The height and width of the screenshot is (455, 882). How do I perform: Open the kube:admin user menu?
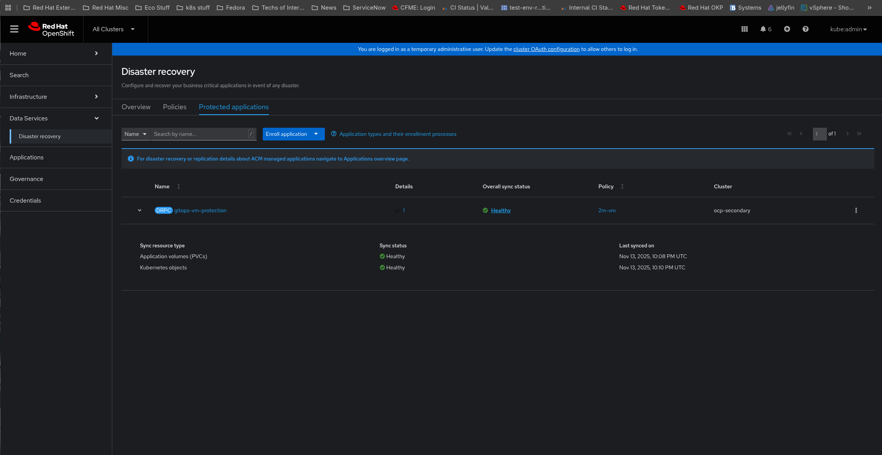848,29
